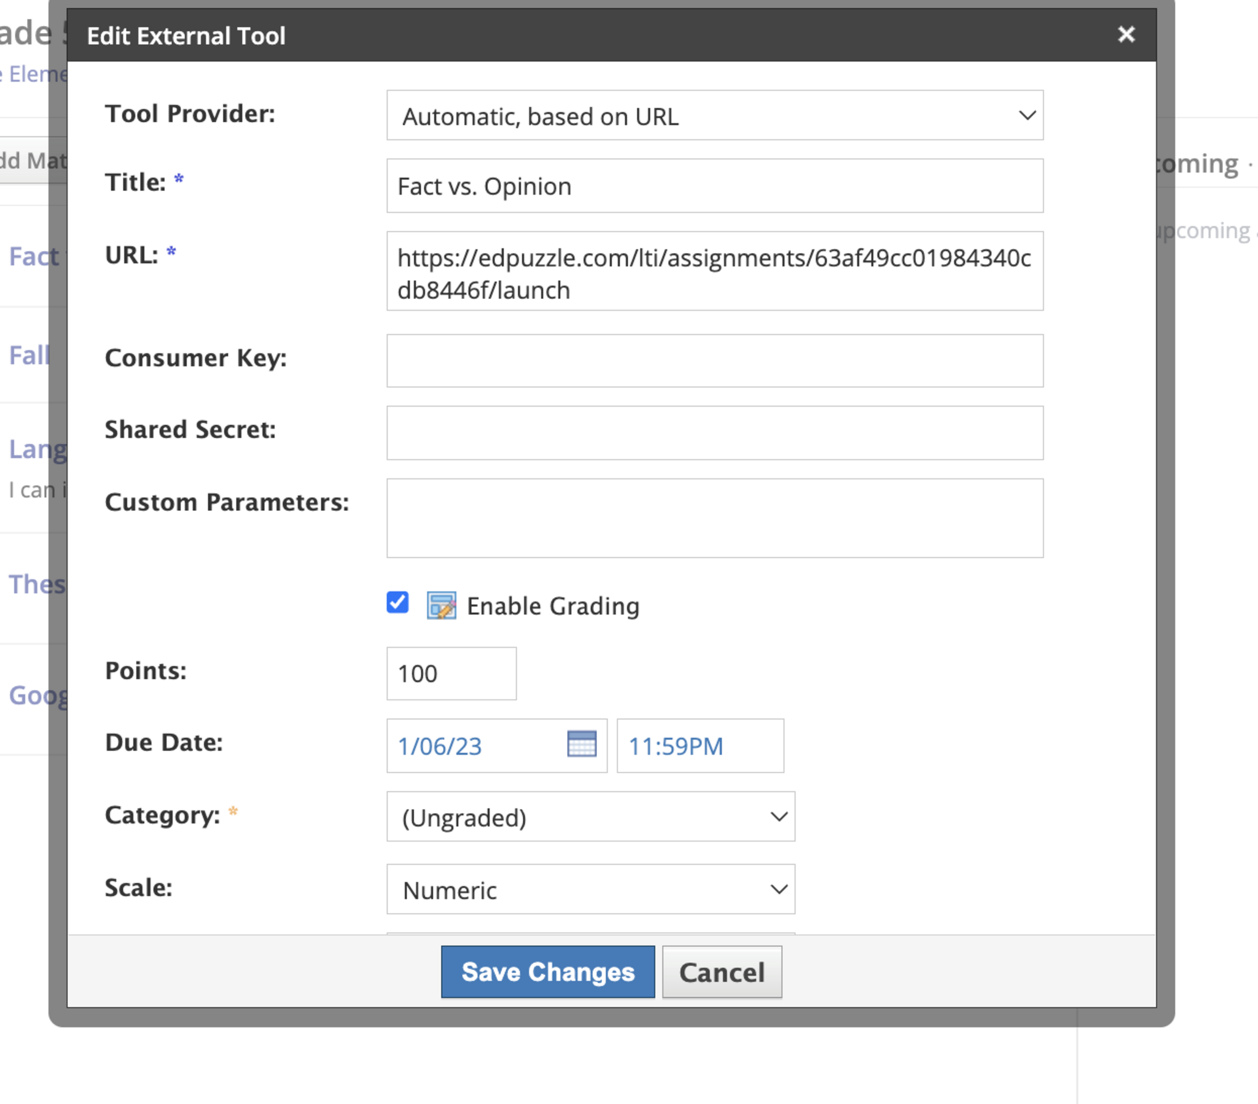The height and width of the screenshot is (1104, 1258).
Task: Expand the Tool Provider dropdown
Action: [714, 115]
